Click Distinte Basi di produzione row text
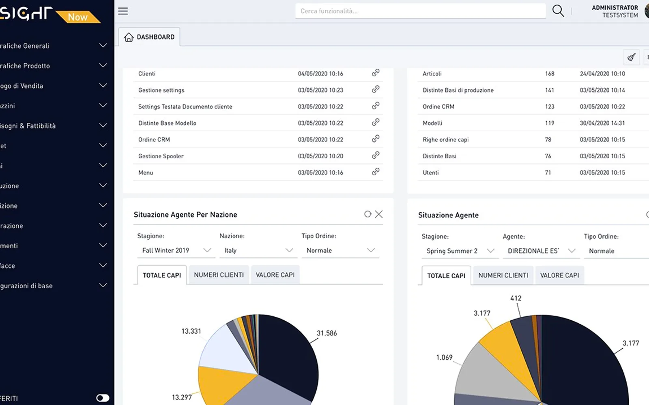 pos(458,90)
